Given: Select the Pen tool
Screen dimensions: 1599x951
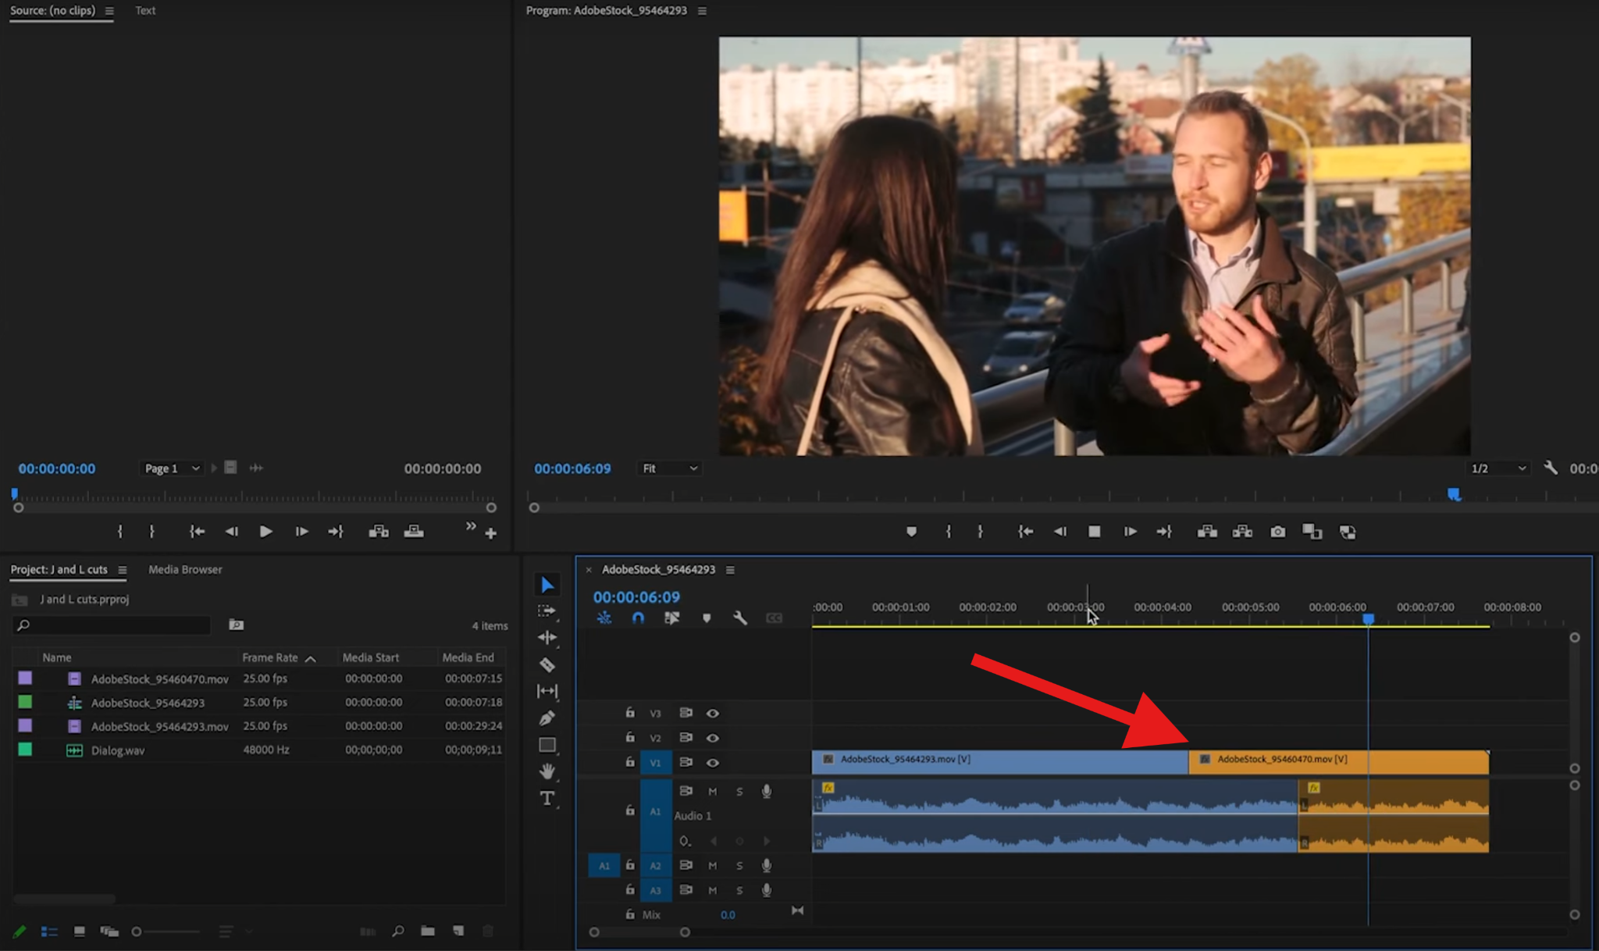Looking at the screenshot, I should click(x=547, y=718).
